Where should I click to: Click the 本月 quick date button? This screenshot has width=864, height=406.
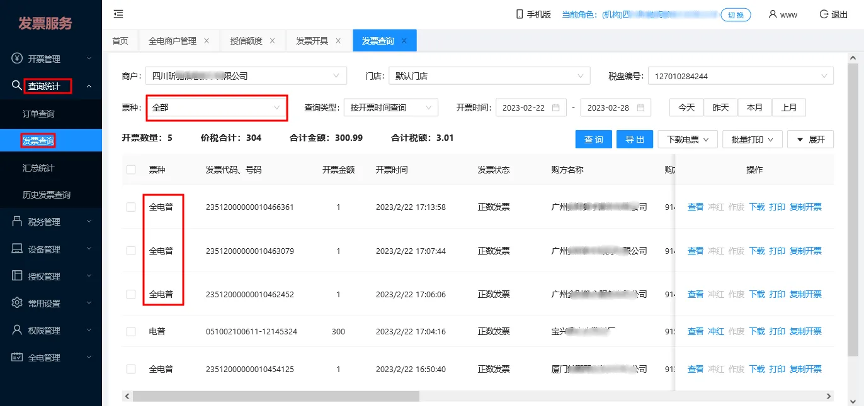click(754, 107)
